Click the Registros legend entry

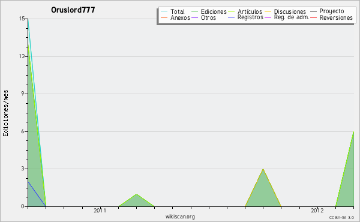click(245, 17)
